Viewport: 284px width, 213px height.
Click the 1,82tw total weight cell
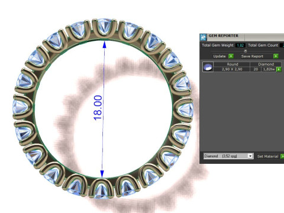point(269,69)
